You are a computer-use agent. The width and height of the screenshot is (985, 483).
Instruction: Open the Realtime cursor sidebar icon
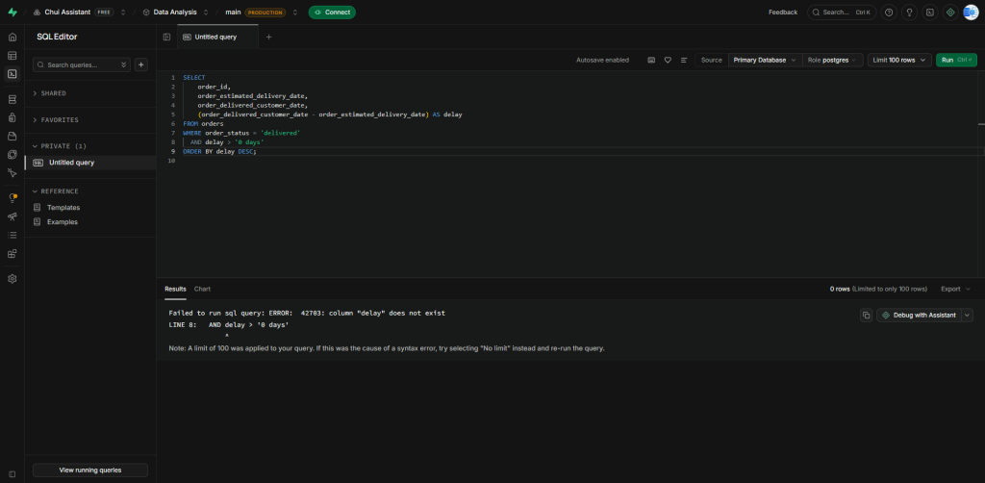[12, 173]
